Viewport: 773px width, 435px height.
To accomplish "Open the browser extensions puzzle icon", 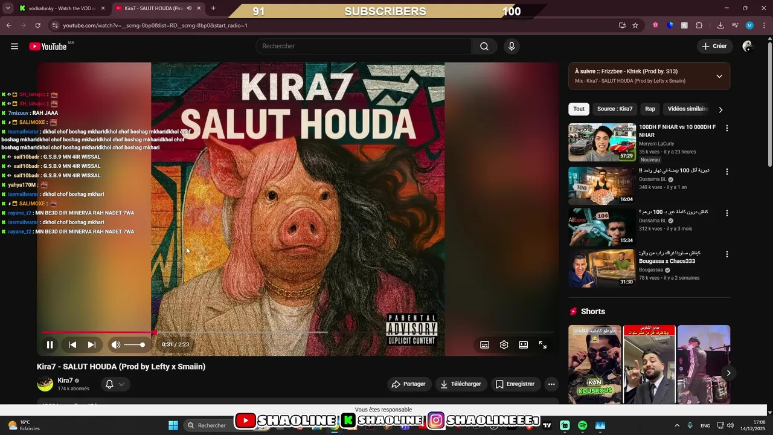I will pyautogui.click(x=699, y=25).
